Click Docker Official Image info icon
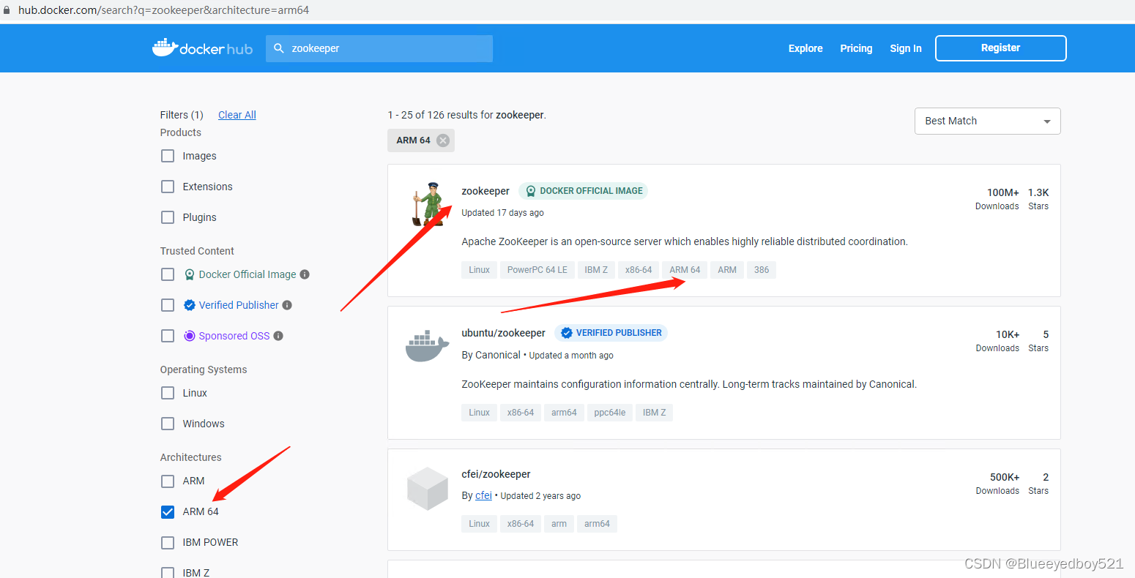Viewport: 1135px width, 578px height. pyautogui.click(x=305, y=274)
